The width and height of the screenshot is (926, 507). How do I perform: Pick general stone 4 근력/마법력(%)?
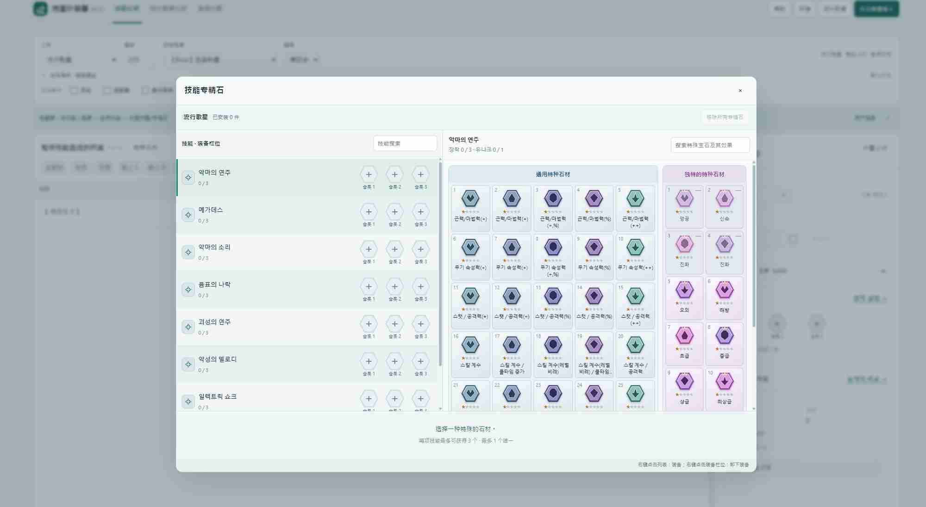[x=594, y=208]
